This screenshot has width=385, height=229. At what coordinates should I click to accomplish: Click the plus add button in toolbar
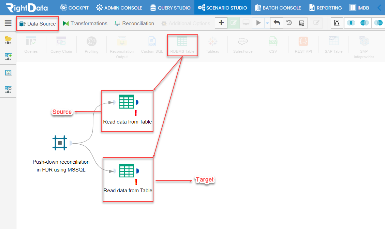point(221,23)
